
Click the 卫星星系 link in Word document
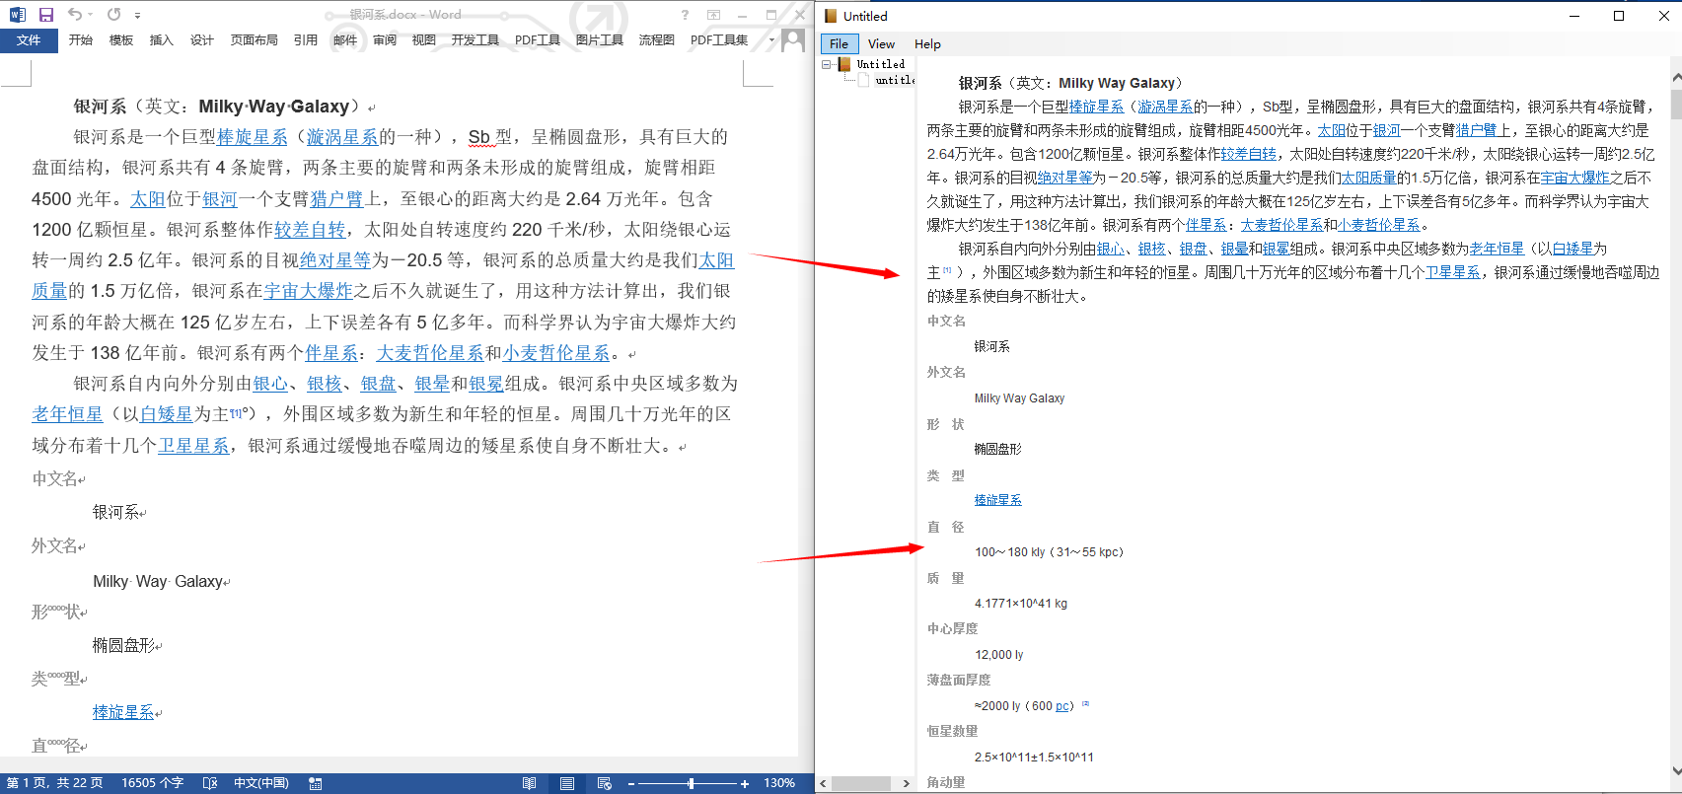pos(193,446)
